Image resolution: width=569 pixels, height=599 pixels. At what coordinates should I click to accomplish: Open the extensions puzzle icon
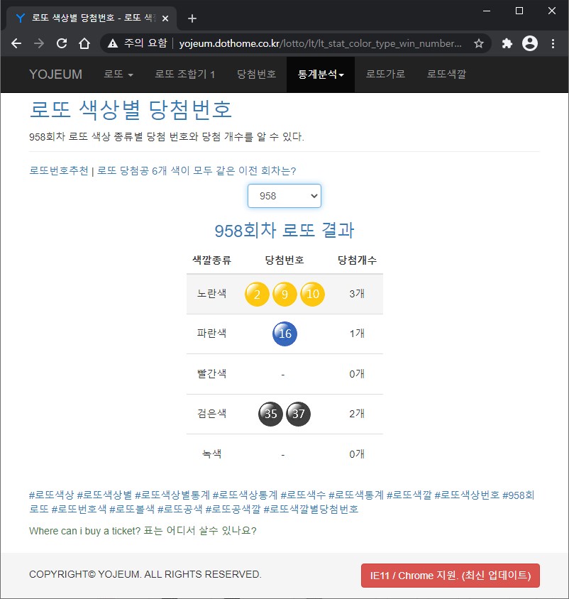click(507, 43)
